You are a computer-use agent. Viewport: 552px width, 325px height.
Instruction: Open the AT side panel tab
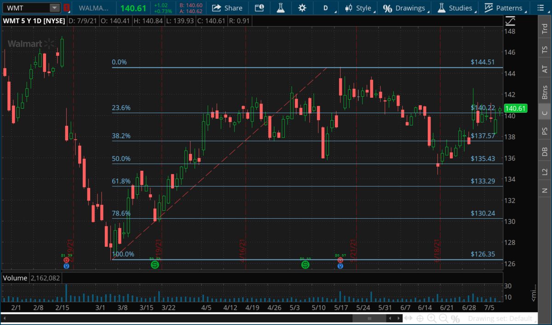(x=545, y=69)
